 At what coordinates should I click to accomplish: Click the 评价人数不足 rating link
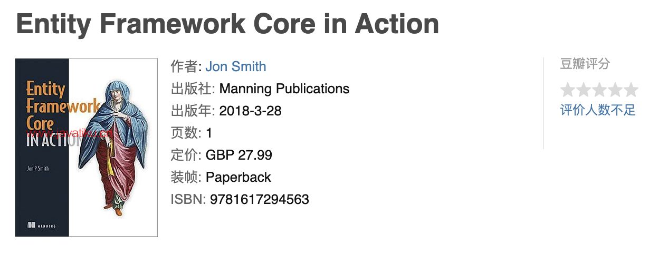(598, 110)
